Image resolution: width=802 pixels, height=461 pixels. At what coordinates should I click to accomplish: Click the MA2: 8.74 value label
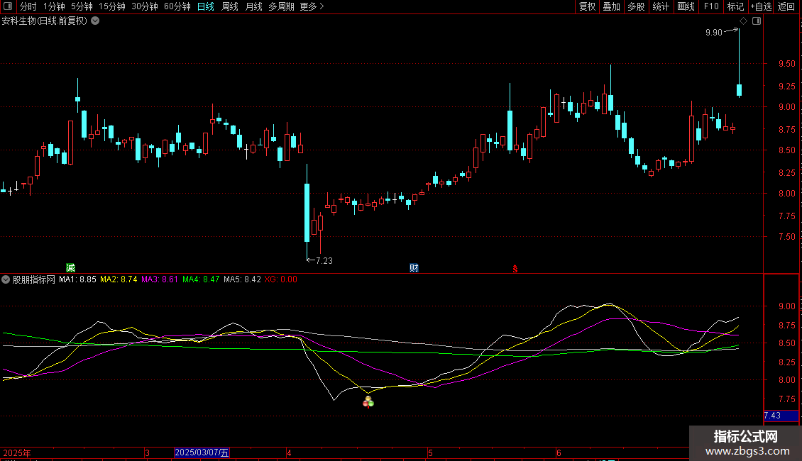pos(119,279)
